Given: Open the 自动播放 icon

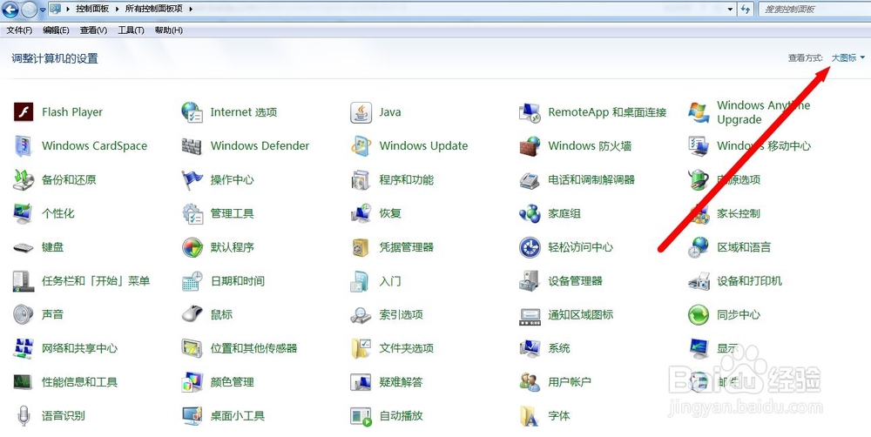Looking at the screenshot, I should pyautogui.click(x=361, y=416).
